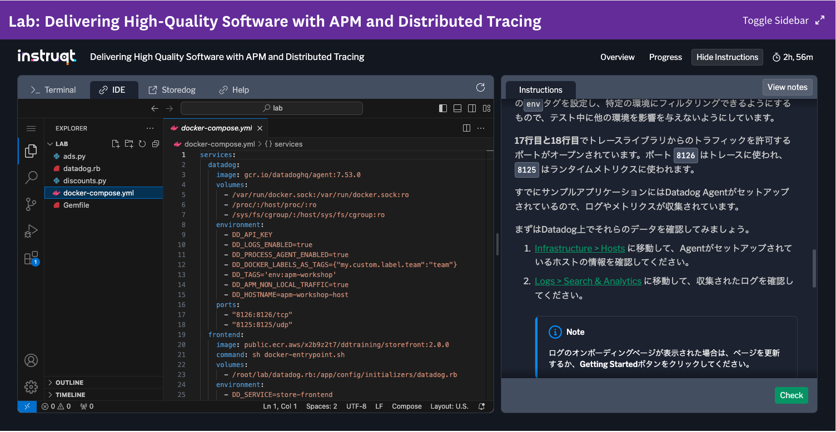836x432 pixels.
Task: Follow the Logs > Search & Analytics link
Action: point(588,281)
